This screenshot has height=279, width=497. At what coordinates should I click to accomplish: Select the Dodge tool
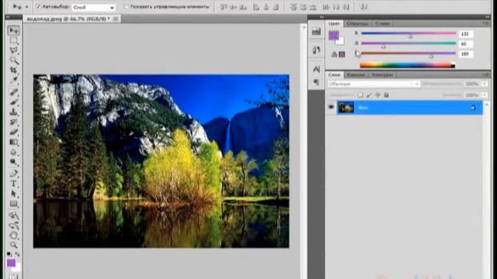[13, 162]
